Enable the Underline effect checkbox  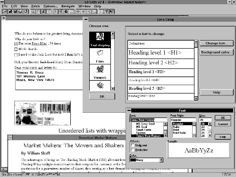pyautogui.click(x=133, y=150)
